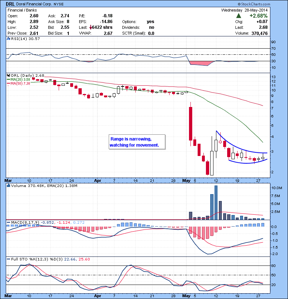Click the 'Range is narrowing' annotation box
Viewport: 288px width, 299px height.
[x=137, y=142]
